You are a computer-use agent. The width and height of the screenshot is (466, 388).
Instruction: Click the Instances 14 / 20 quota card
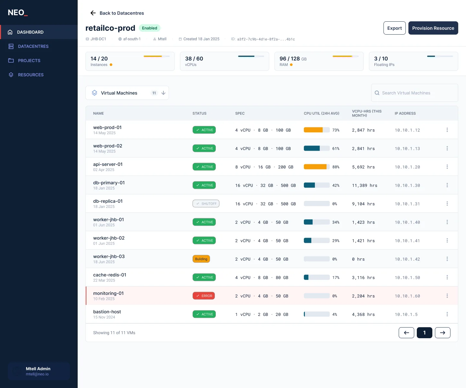pos(130,61)
